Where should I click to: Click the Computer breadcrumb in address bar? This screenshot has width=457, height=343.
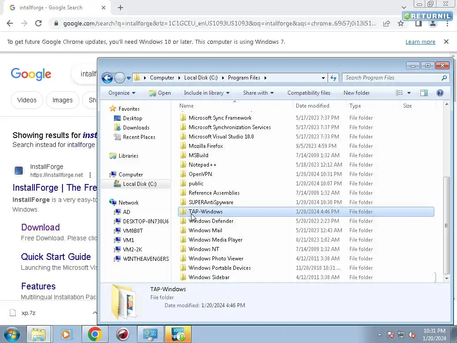point(162,78)
